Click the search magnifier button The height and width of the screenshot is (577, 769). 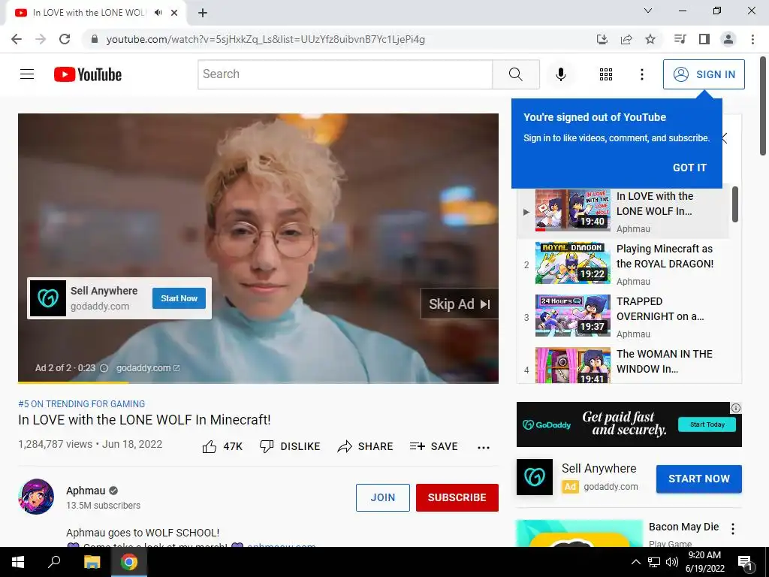tap(516, 74)
